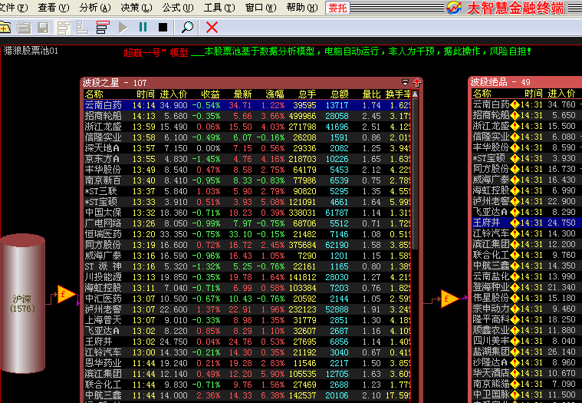Open the dropdown arrow in 波段之星 header
The height and width of the screenshot is (403, 582).
(406, 82)
